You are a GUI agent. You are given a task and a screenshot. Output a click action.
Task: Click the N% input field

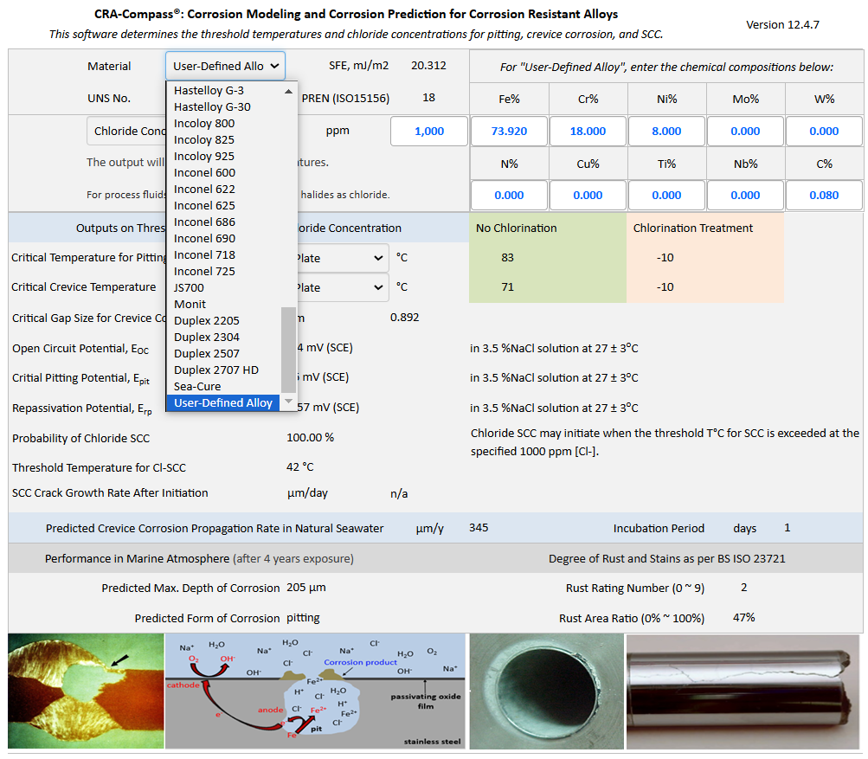(x=509, y=195)
